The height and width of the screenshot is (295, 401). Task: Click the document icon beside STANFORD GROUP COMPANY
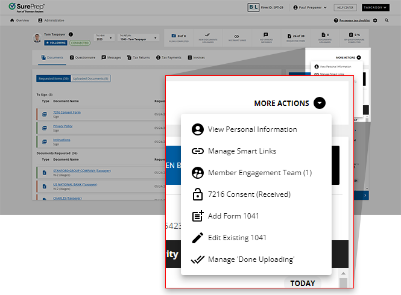(x=45, y=173)
